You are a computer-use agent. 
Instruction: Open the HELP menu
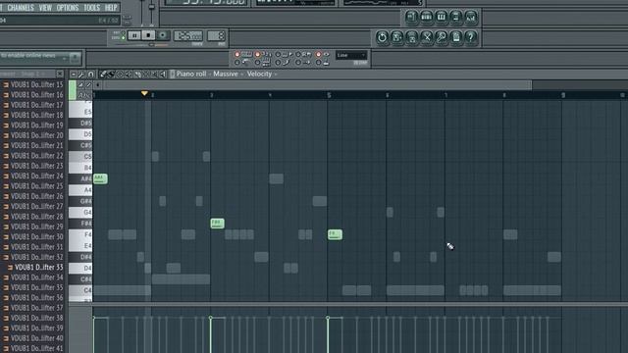click(111, 8)
